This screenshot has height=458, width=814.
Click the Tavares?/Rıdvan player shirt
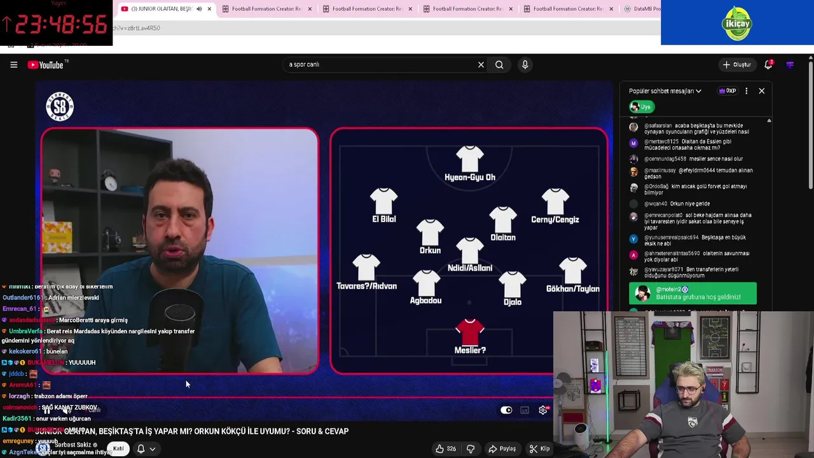tap(366, 267)
